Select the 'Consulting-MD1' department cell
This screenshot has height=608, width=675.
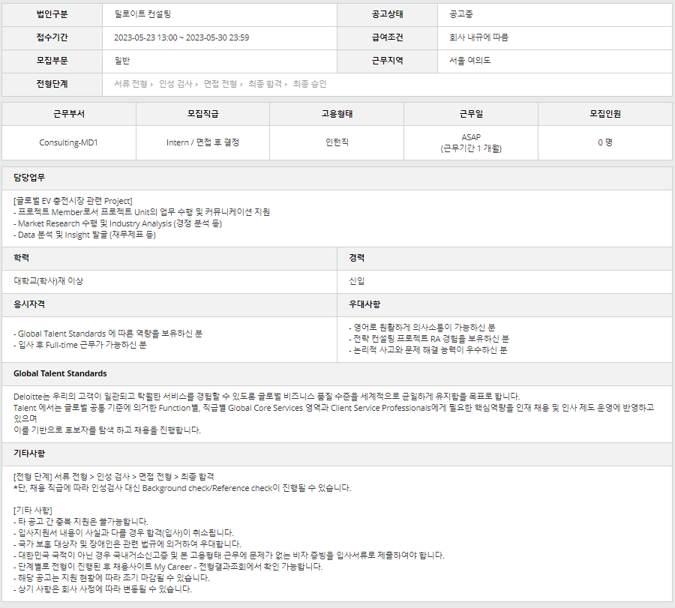coord(69,143)
